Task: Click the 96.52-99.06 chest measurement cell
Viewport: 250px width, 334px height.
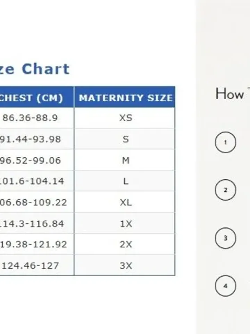Action: point(37,160)
